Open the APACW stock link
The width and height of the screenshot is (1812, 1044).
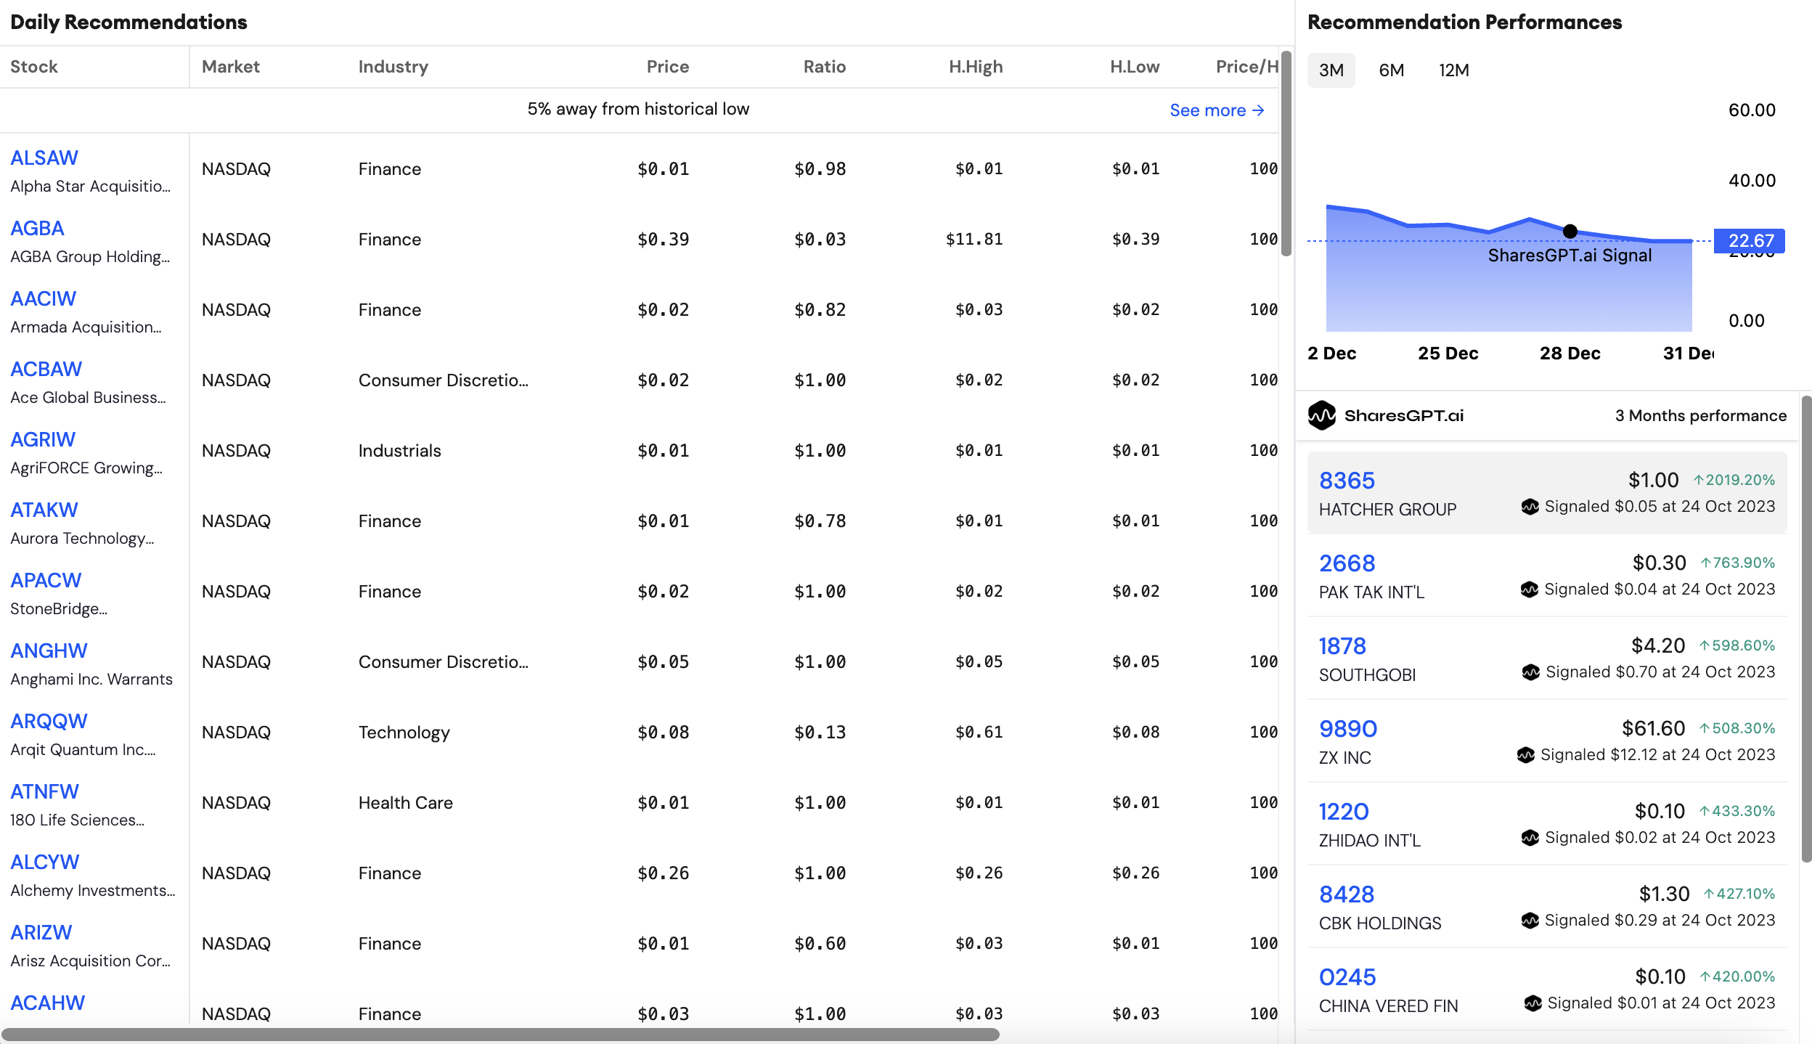pos(46,580)
